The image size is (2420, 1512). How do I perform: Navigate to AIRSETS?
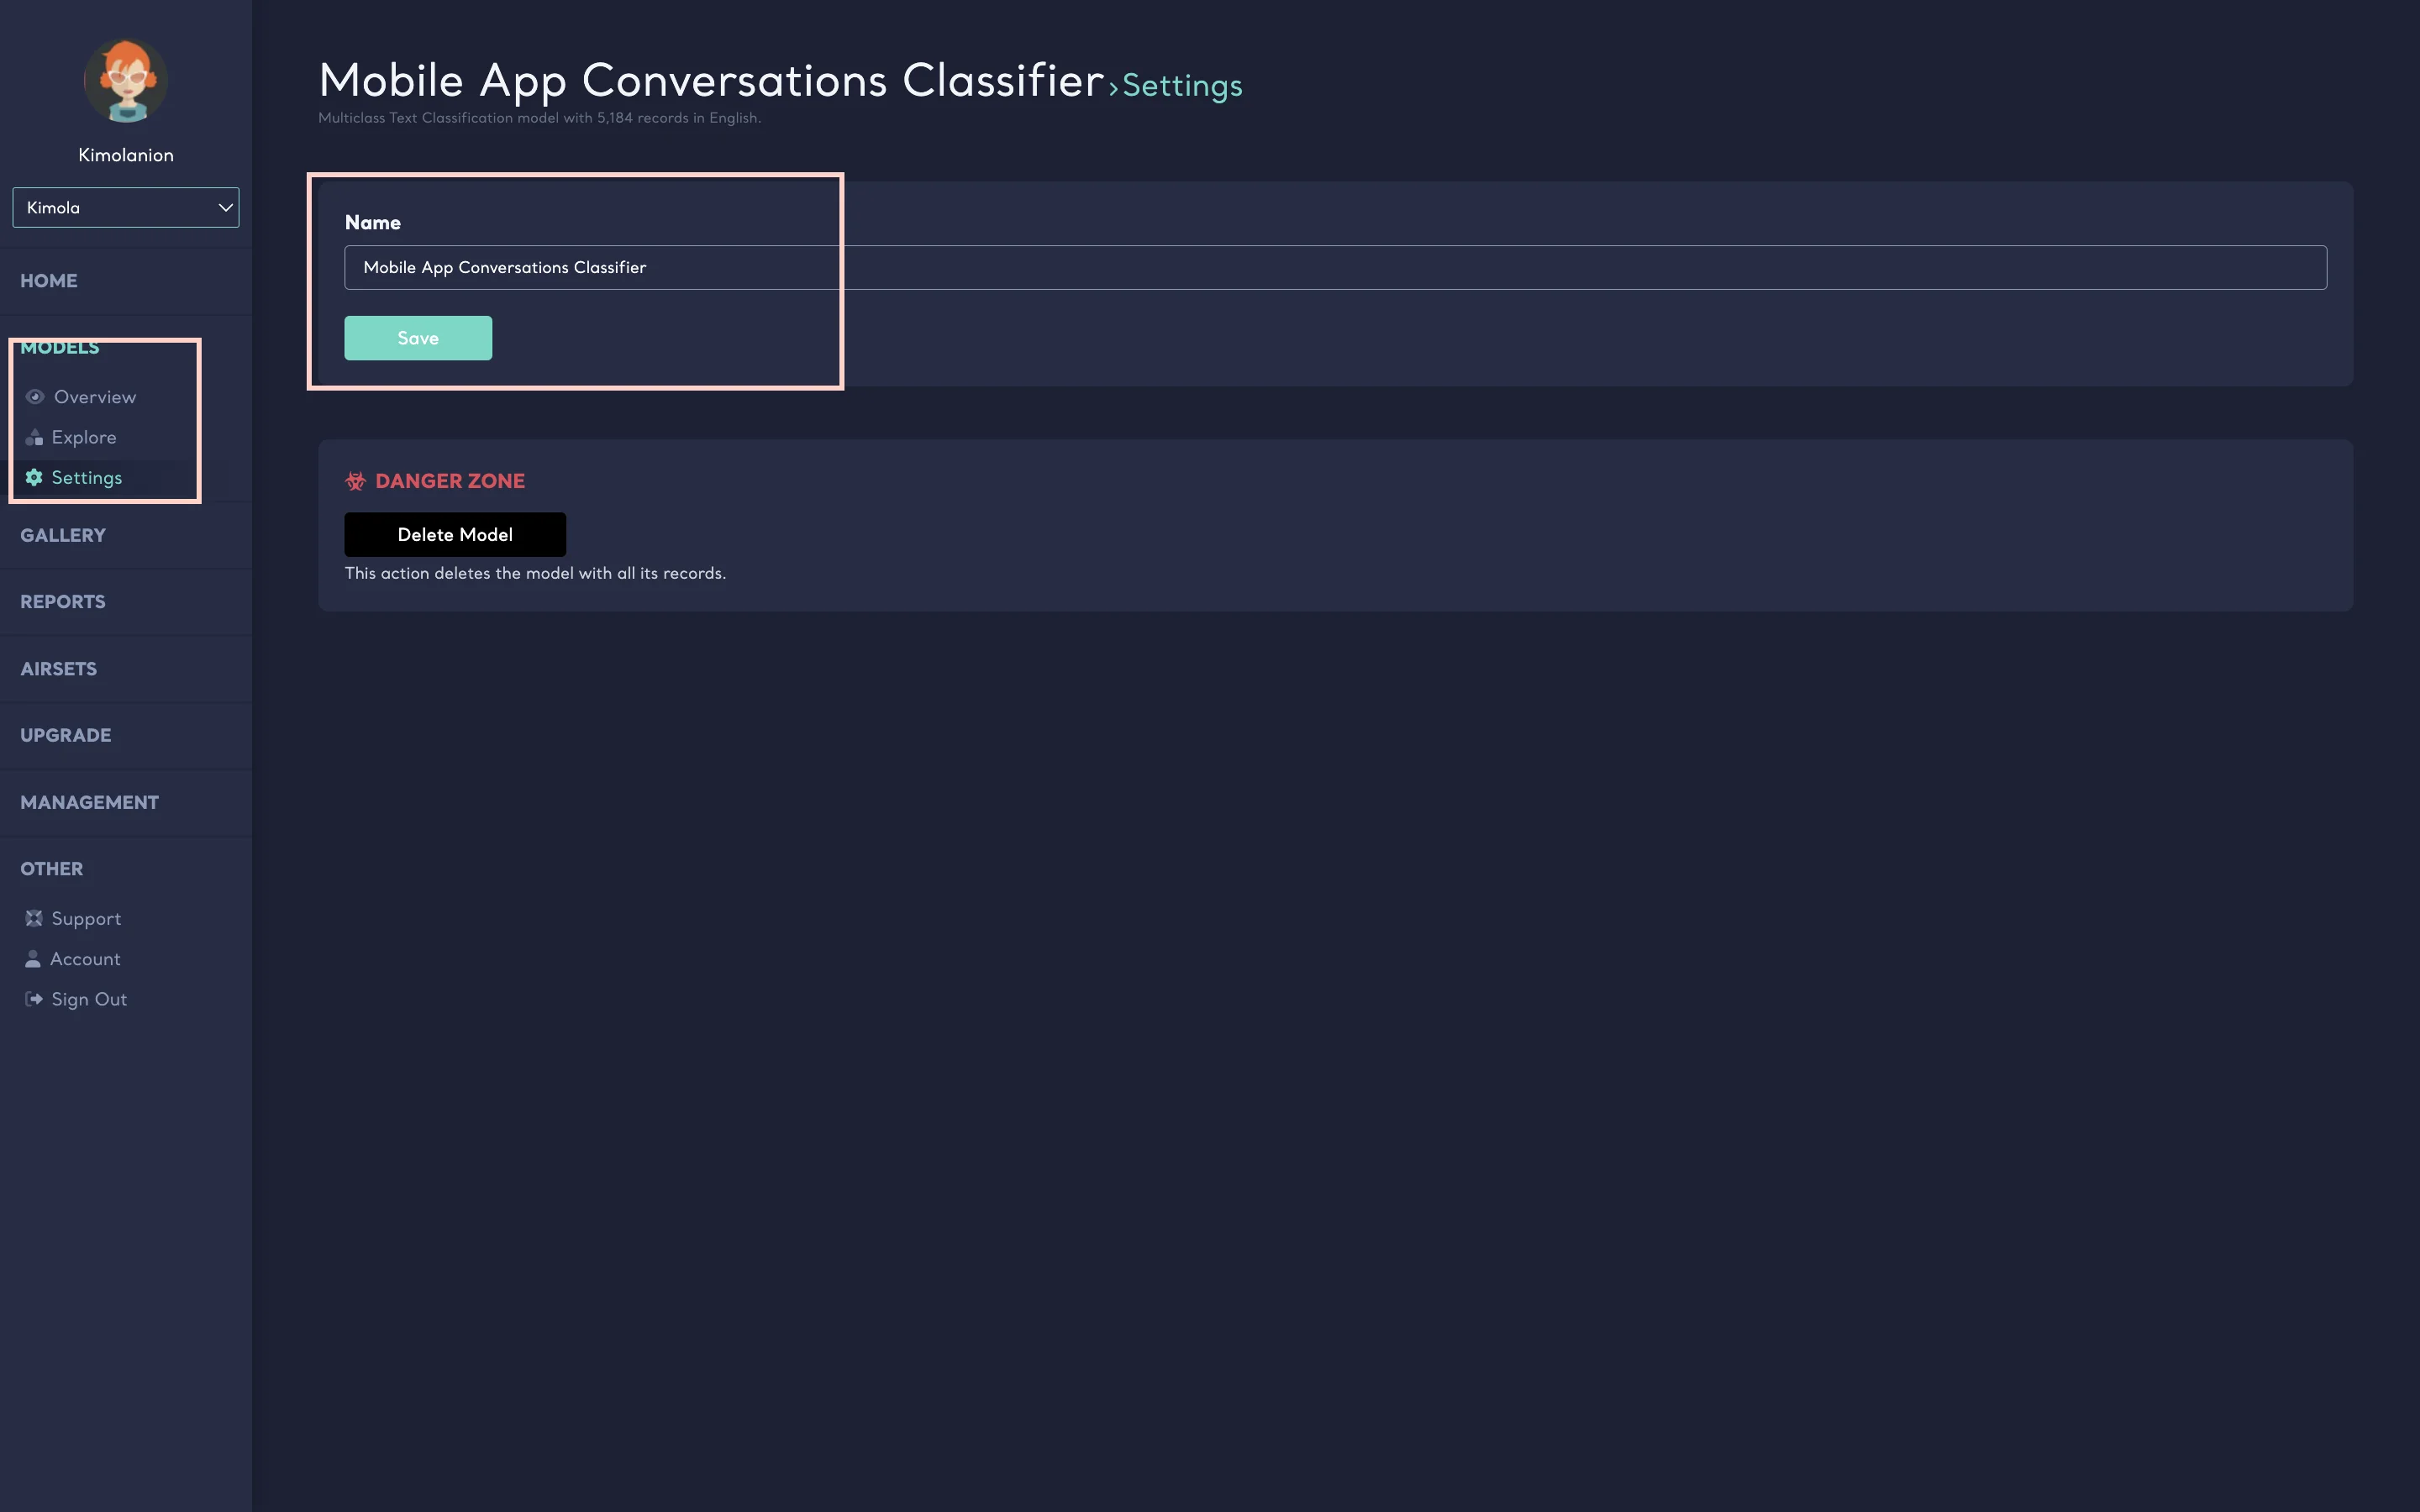coord(59,669)
